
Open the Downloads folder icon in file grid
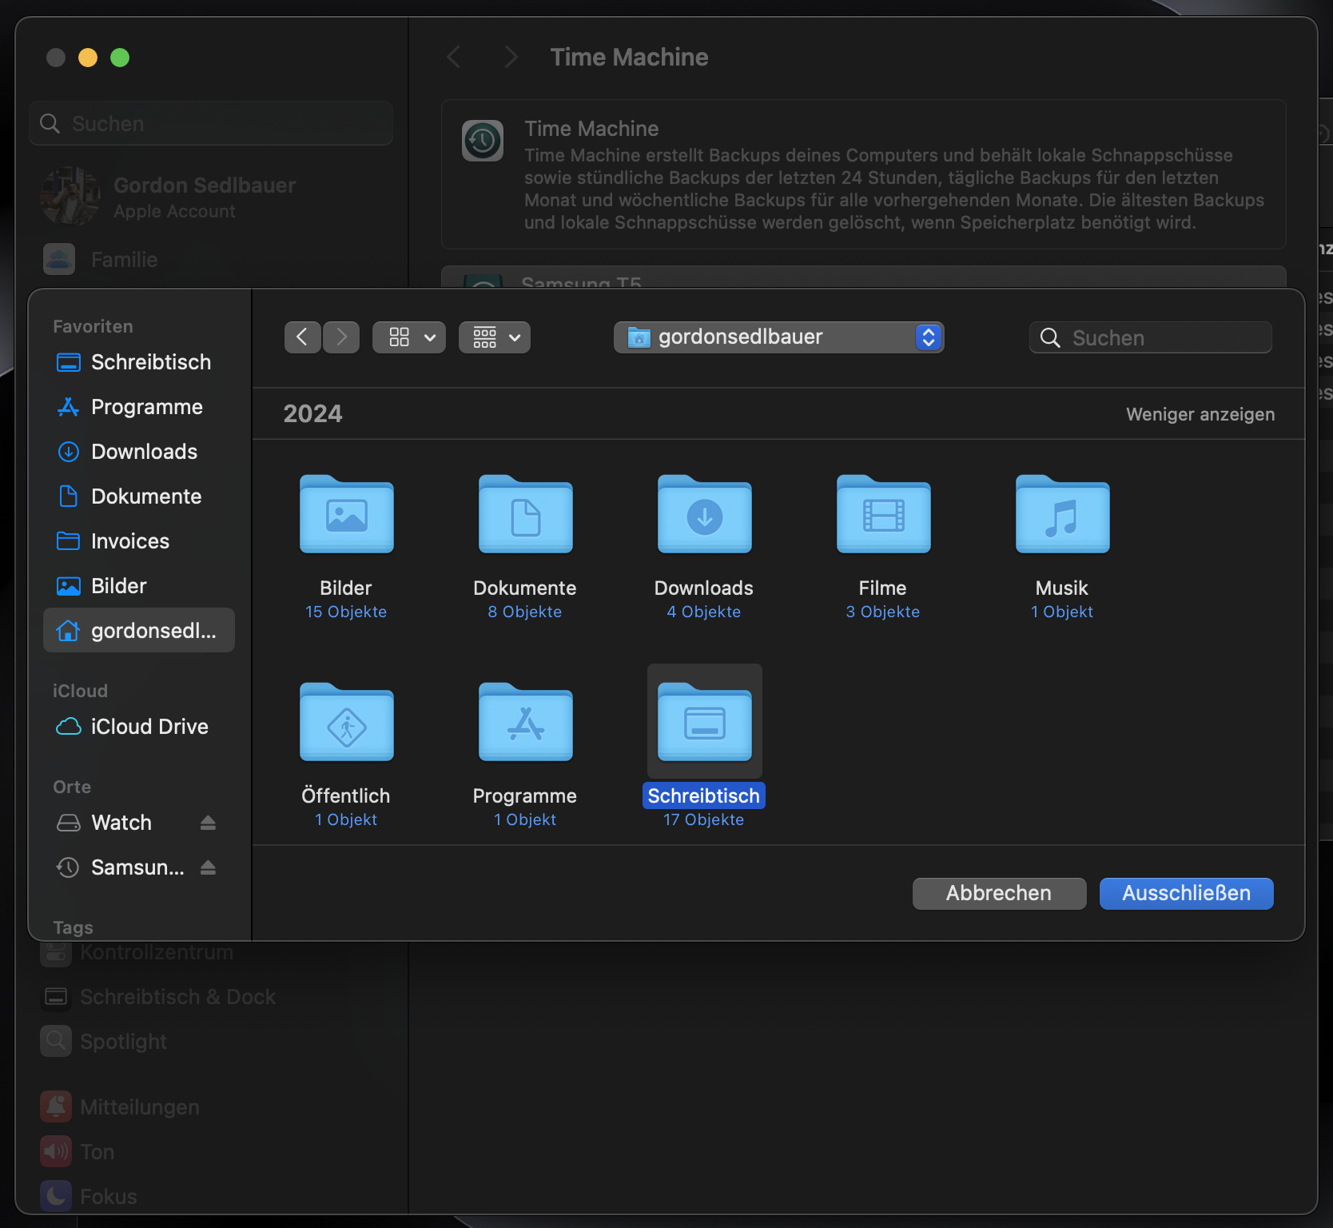(x=704, y=514)
